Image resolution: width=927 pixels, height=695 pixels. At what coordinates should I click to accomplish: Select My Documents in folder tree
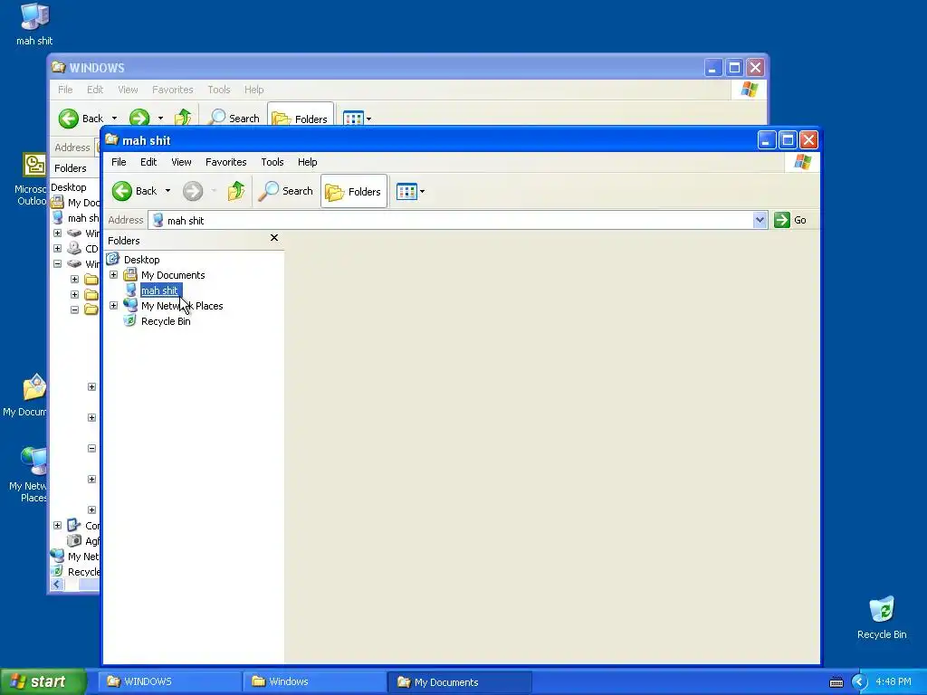(173, 275)
